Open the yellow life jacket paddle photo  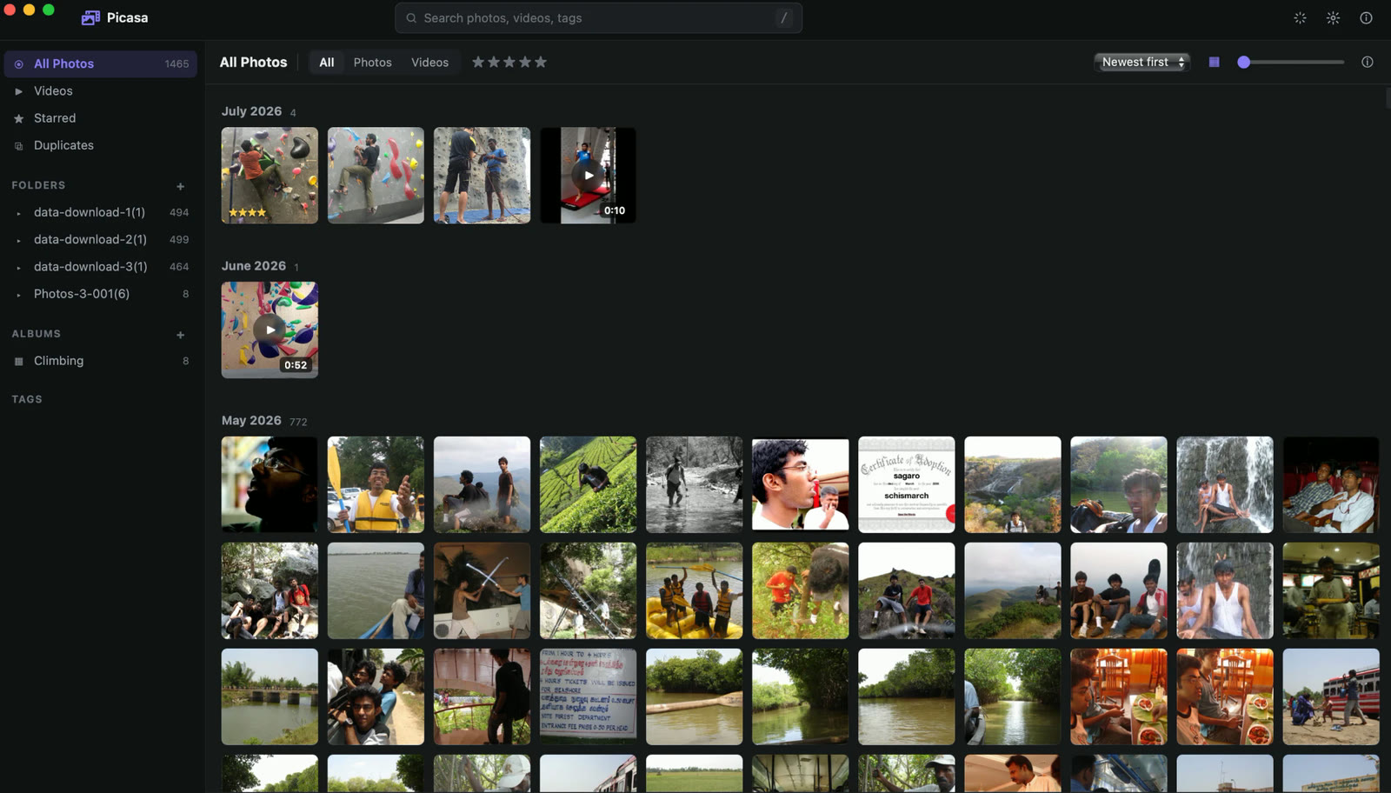pos(376,484)
